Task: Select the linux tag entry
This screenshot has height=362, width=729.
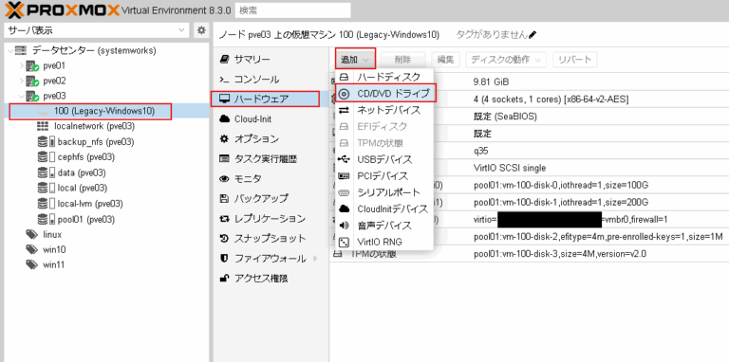Action: pyautogui.click(x=52, y=234)
